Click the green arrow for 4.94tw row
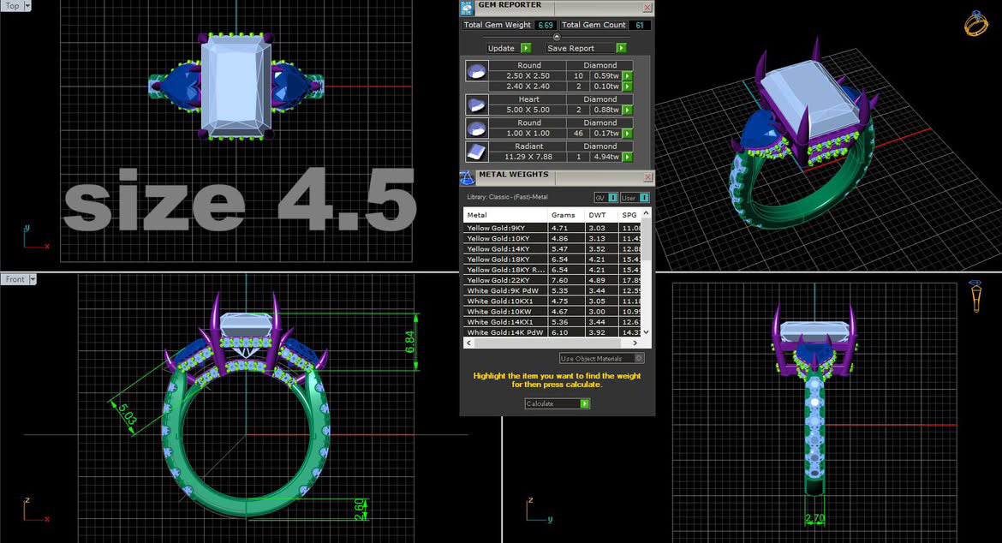The image size is (1002, 543). click(628, 157)
